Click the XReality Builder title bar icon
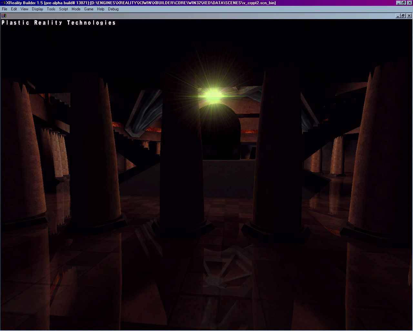 tap(3, 3)
